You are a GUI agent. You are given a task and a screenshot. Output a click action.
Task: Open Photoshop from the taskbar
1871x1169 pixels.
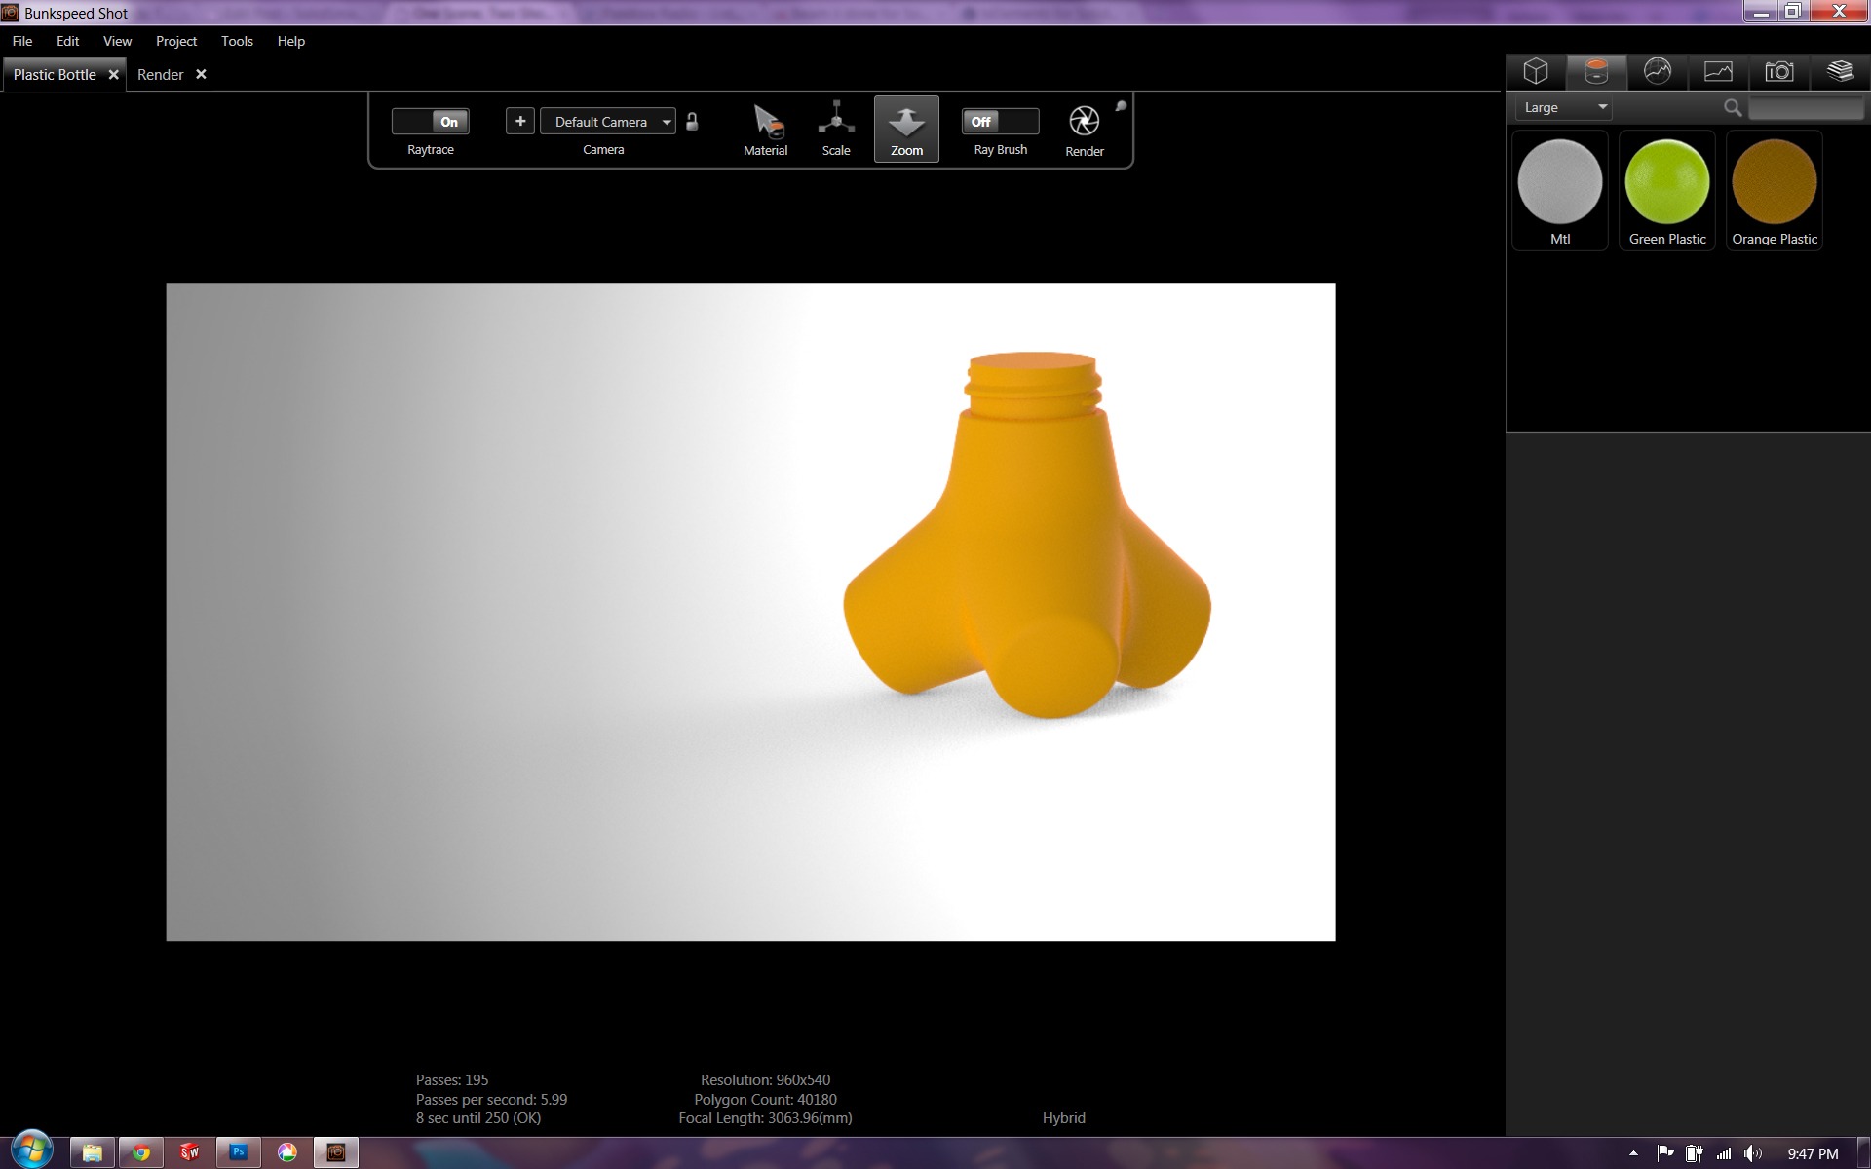(239, 1152)
